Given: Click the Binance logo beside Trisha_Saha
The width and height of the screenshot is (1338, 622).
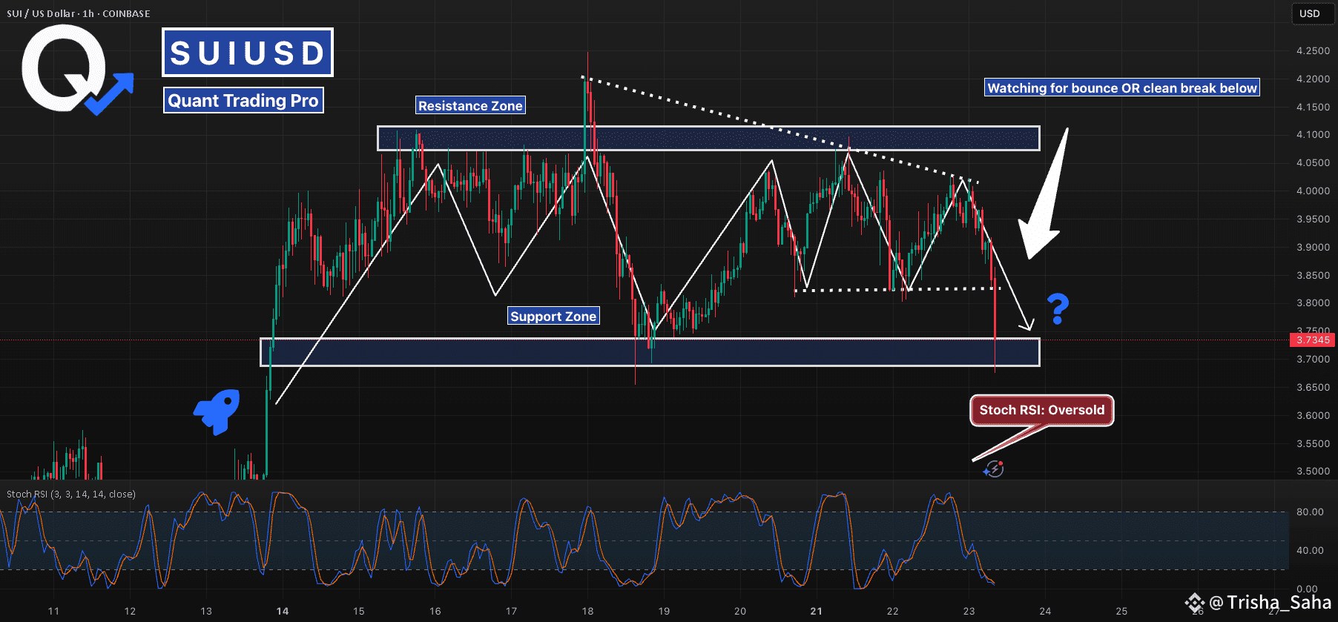Looking at the screenshot, I should coord(1194,602).
